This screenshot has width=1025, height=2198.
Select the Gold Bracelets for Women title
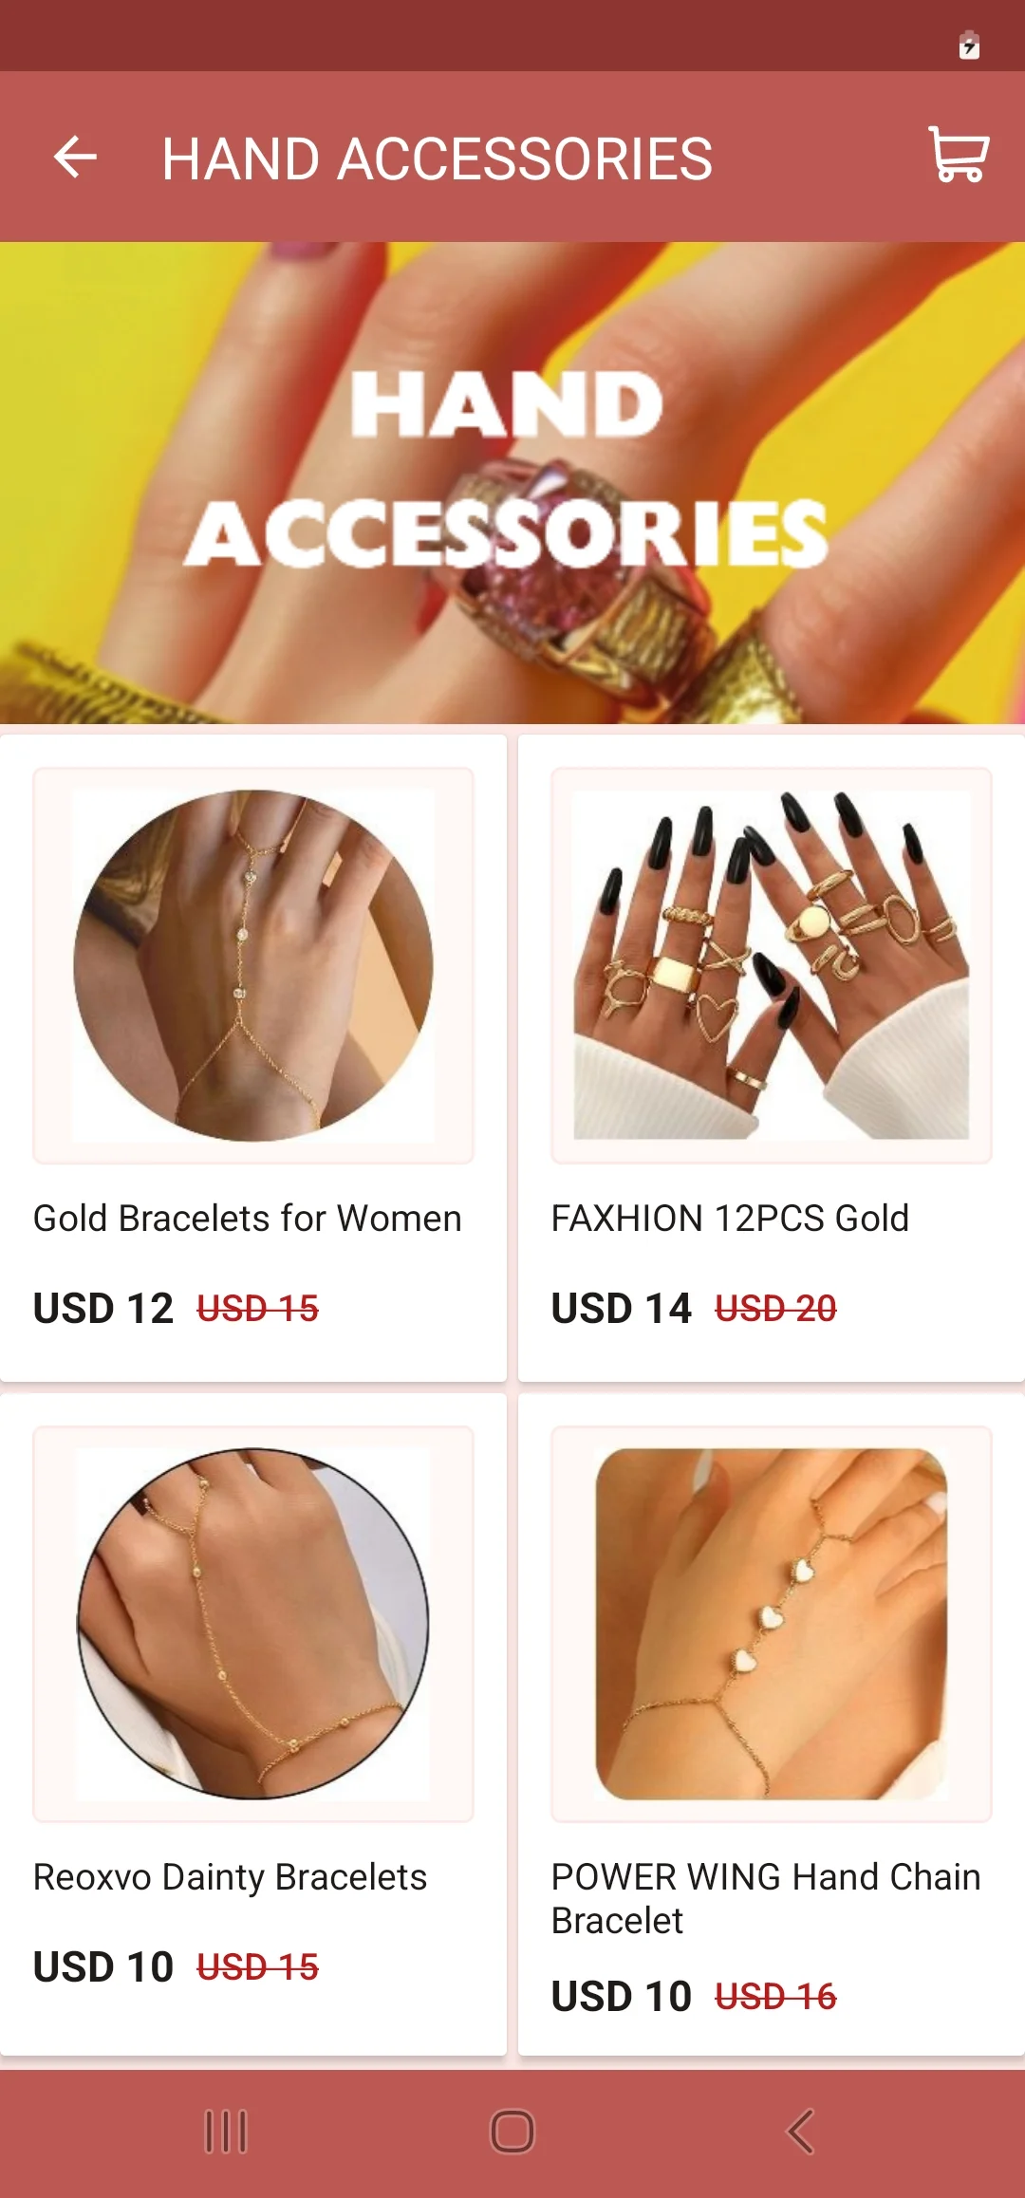click(248, 1219)
